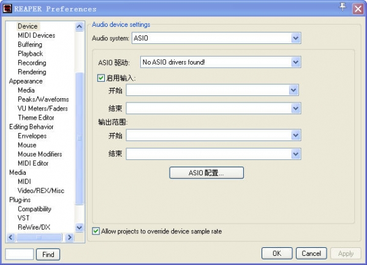Close the REAPER Preferences window

[x=358, y=9]
